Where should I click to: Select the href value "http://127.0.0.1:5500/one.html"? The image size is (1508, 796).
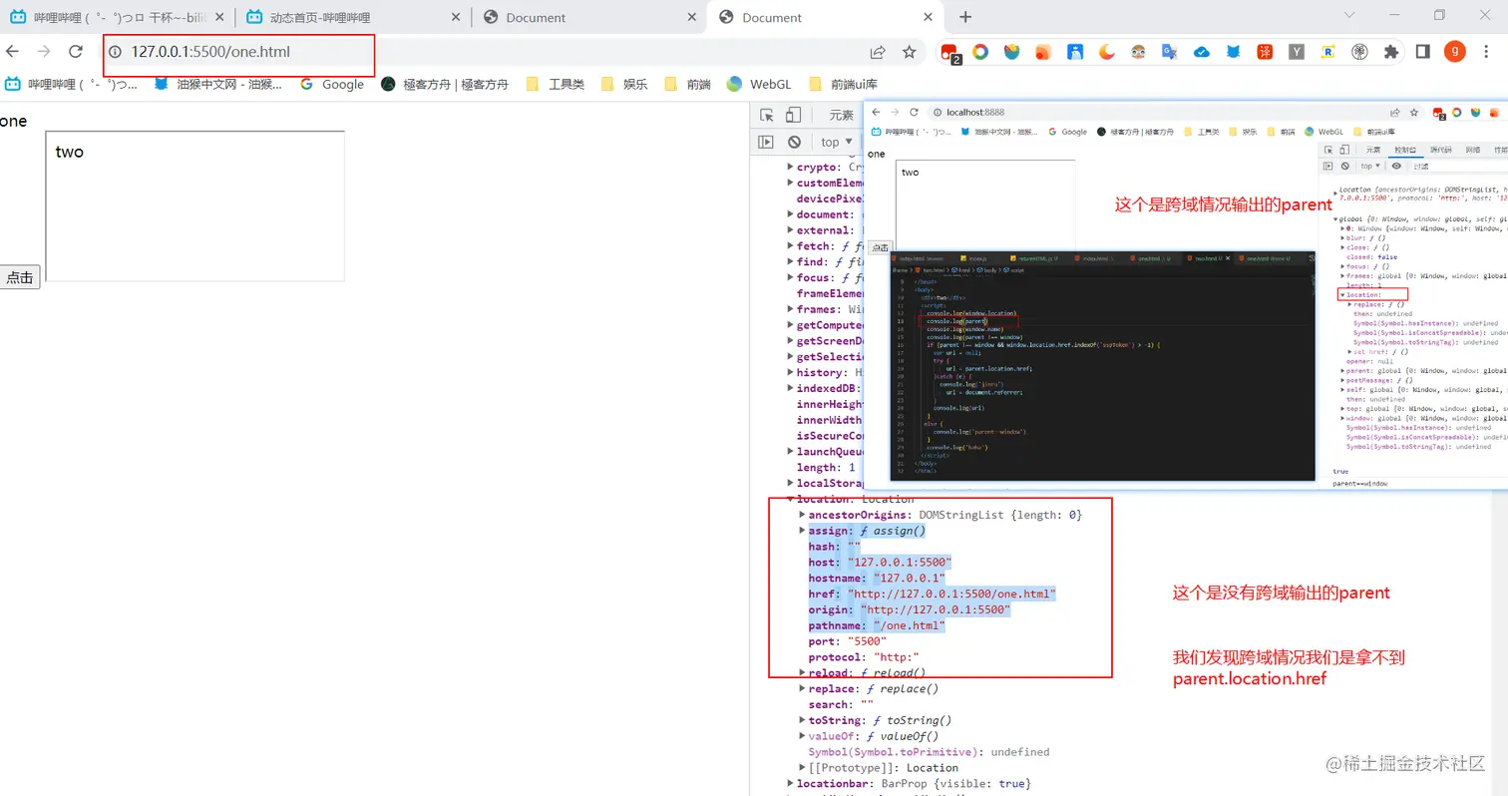[x=951, y=594]
